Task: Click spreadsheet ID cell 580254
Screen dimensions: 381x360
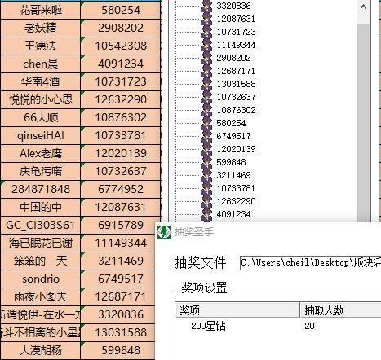Action: [x=121, y=10]
